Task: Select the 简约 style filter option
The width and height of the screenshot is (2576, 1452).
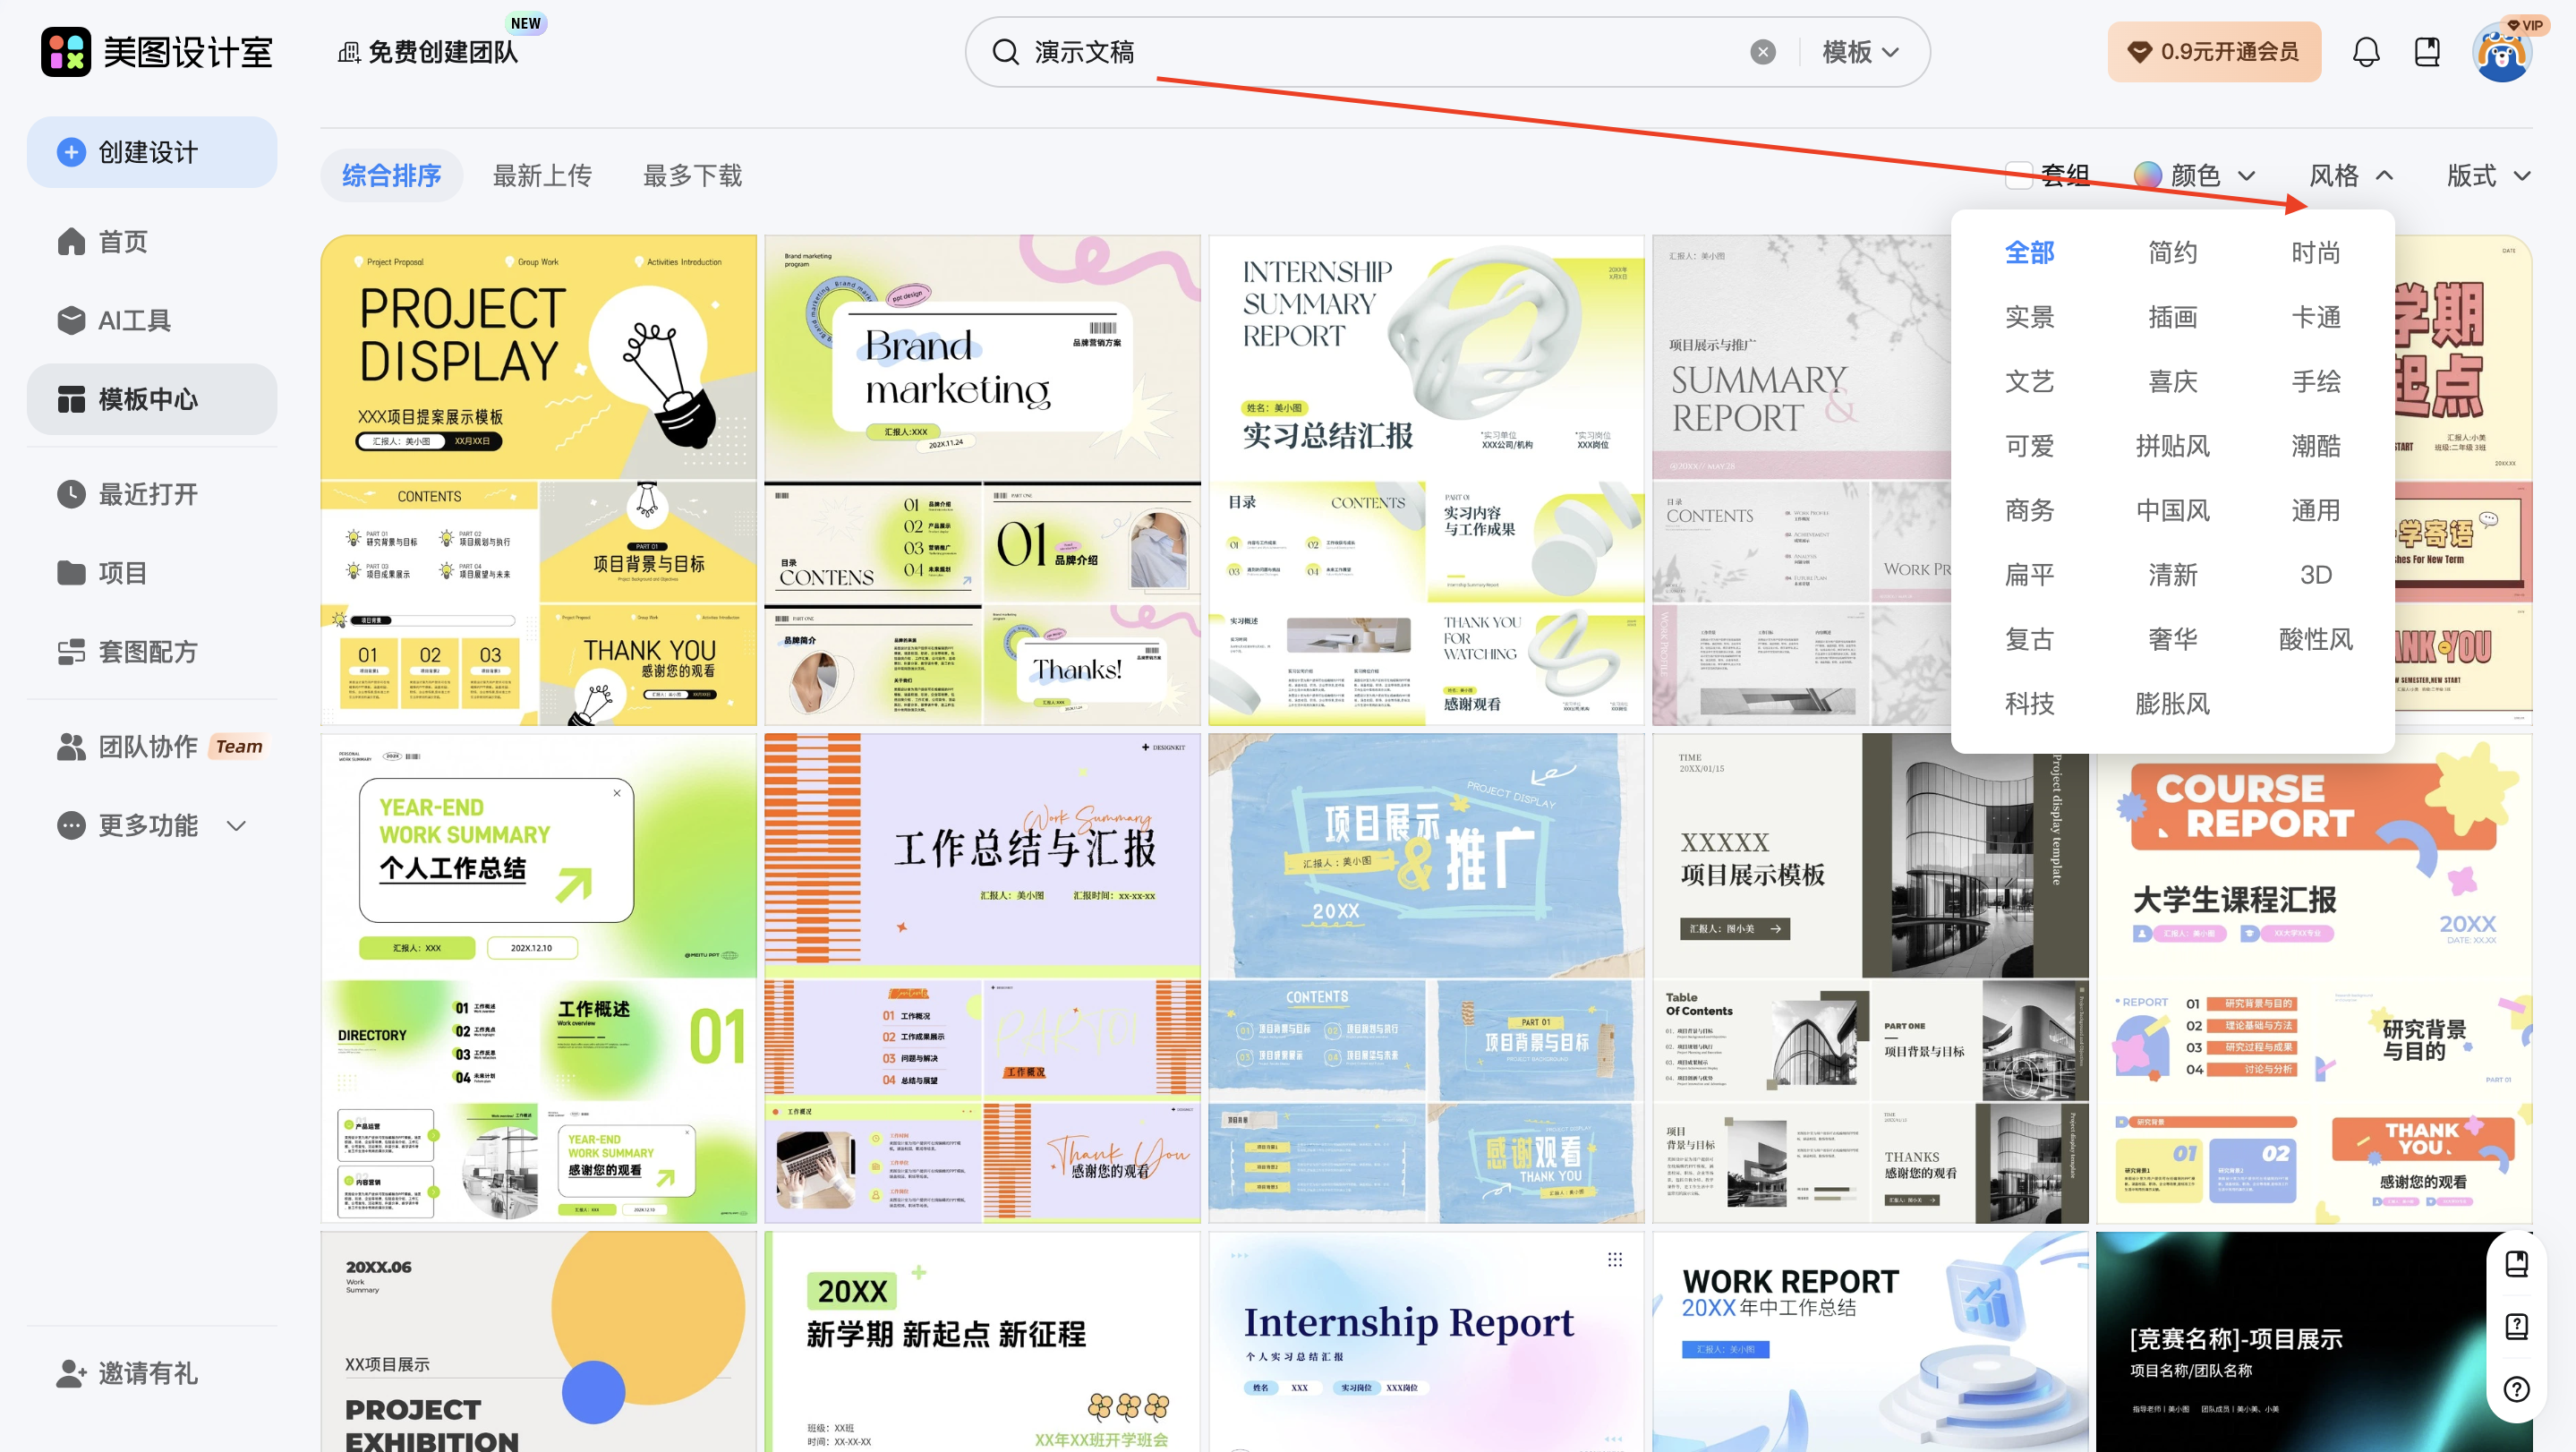Action: 2172,253
